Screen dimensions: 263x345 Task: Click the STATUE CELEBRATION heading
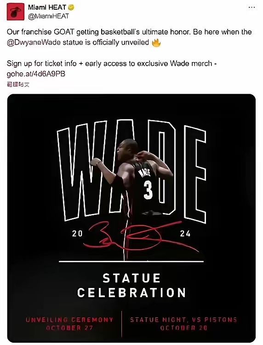pos(131,285)
